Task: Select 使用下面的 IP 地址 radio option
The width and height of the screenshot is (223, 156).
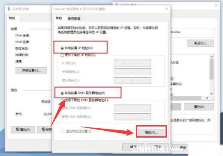Action: [x=62, y=55]
